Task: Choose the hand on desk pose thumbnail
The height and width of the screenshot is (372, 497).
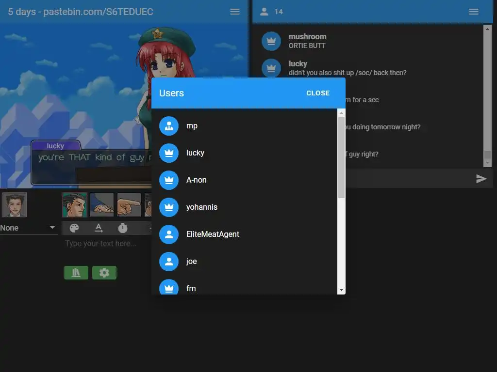Action: tap(102, 205)
